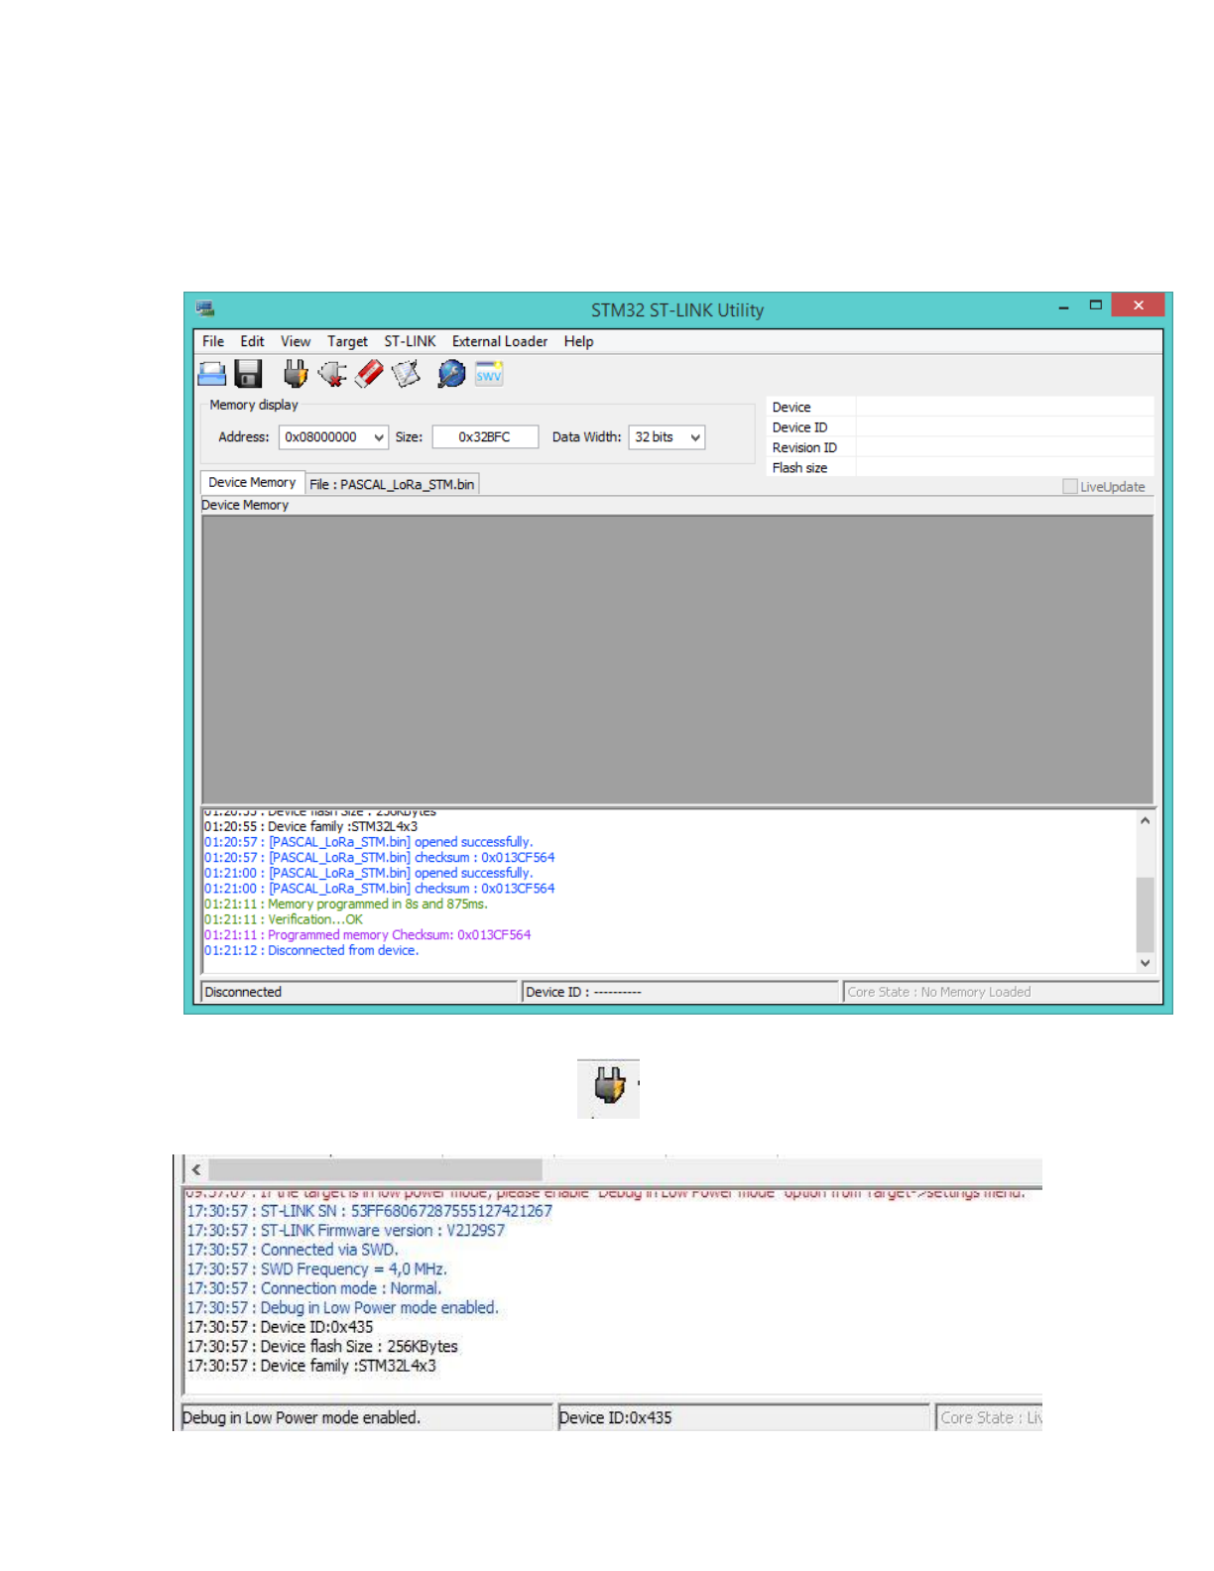Screen dimensions: 1214x1571
Task: Click the log pane scroll down arrow
Action: [x=1146, y=962]
